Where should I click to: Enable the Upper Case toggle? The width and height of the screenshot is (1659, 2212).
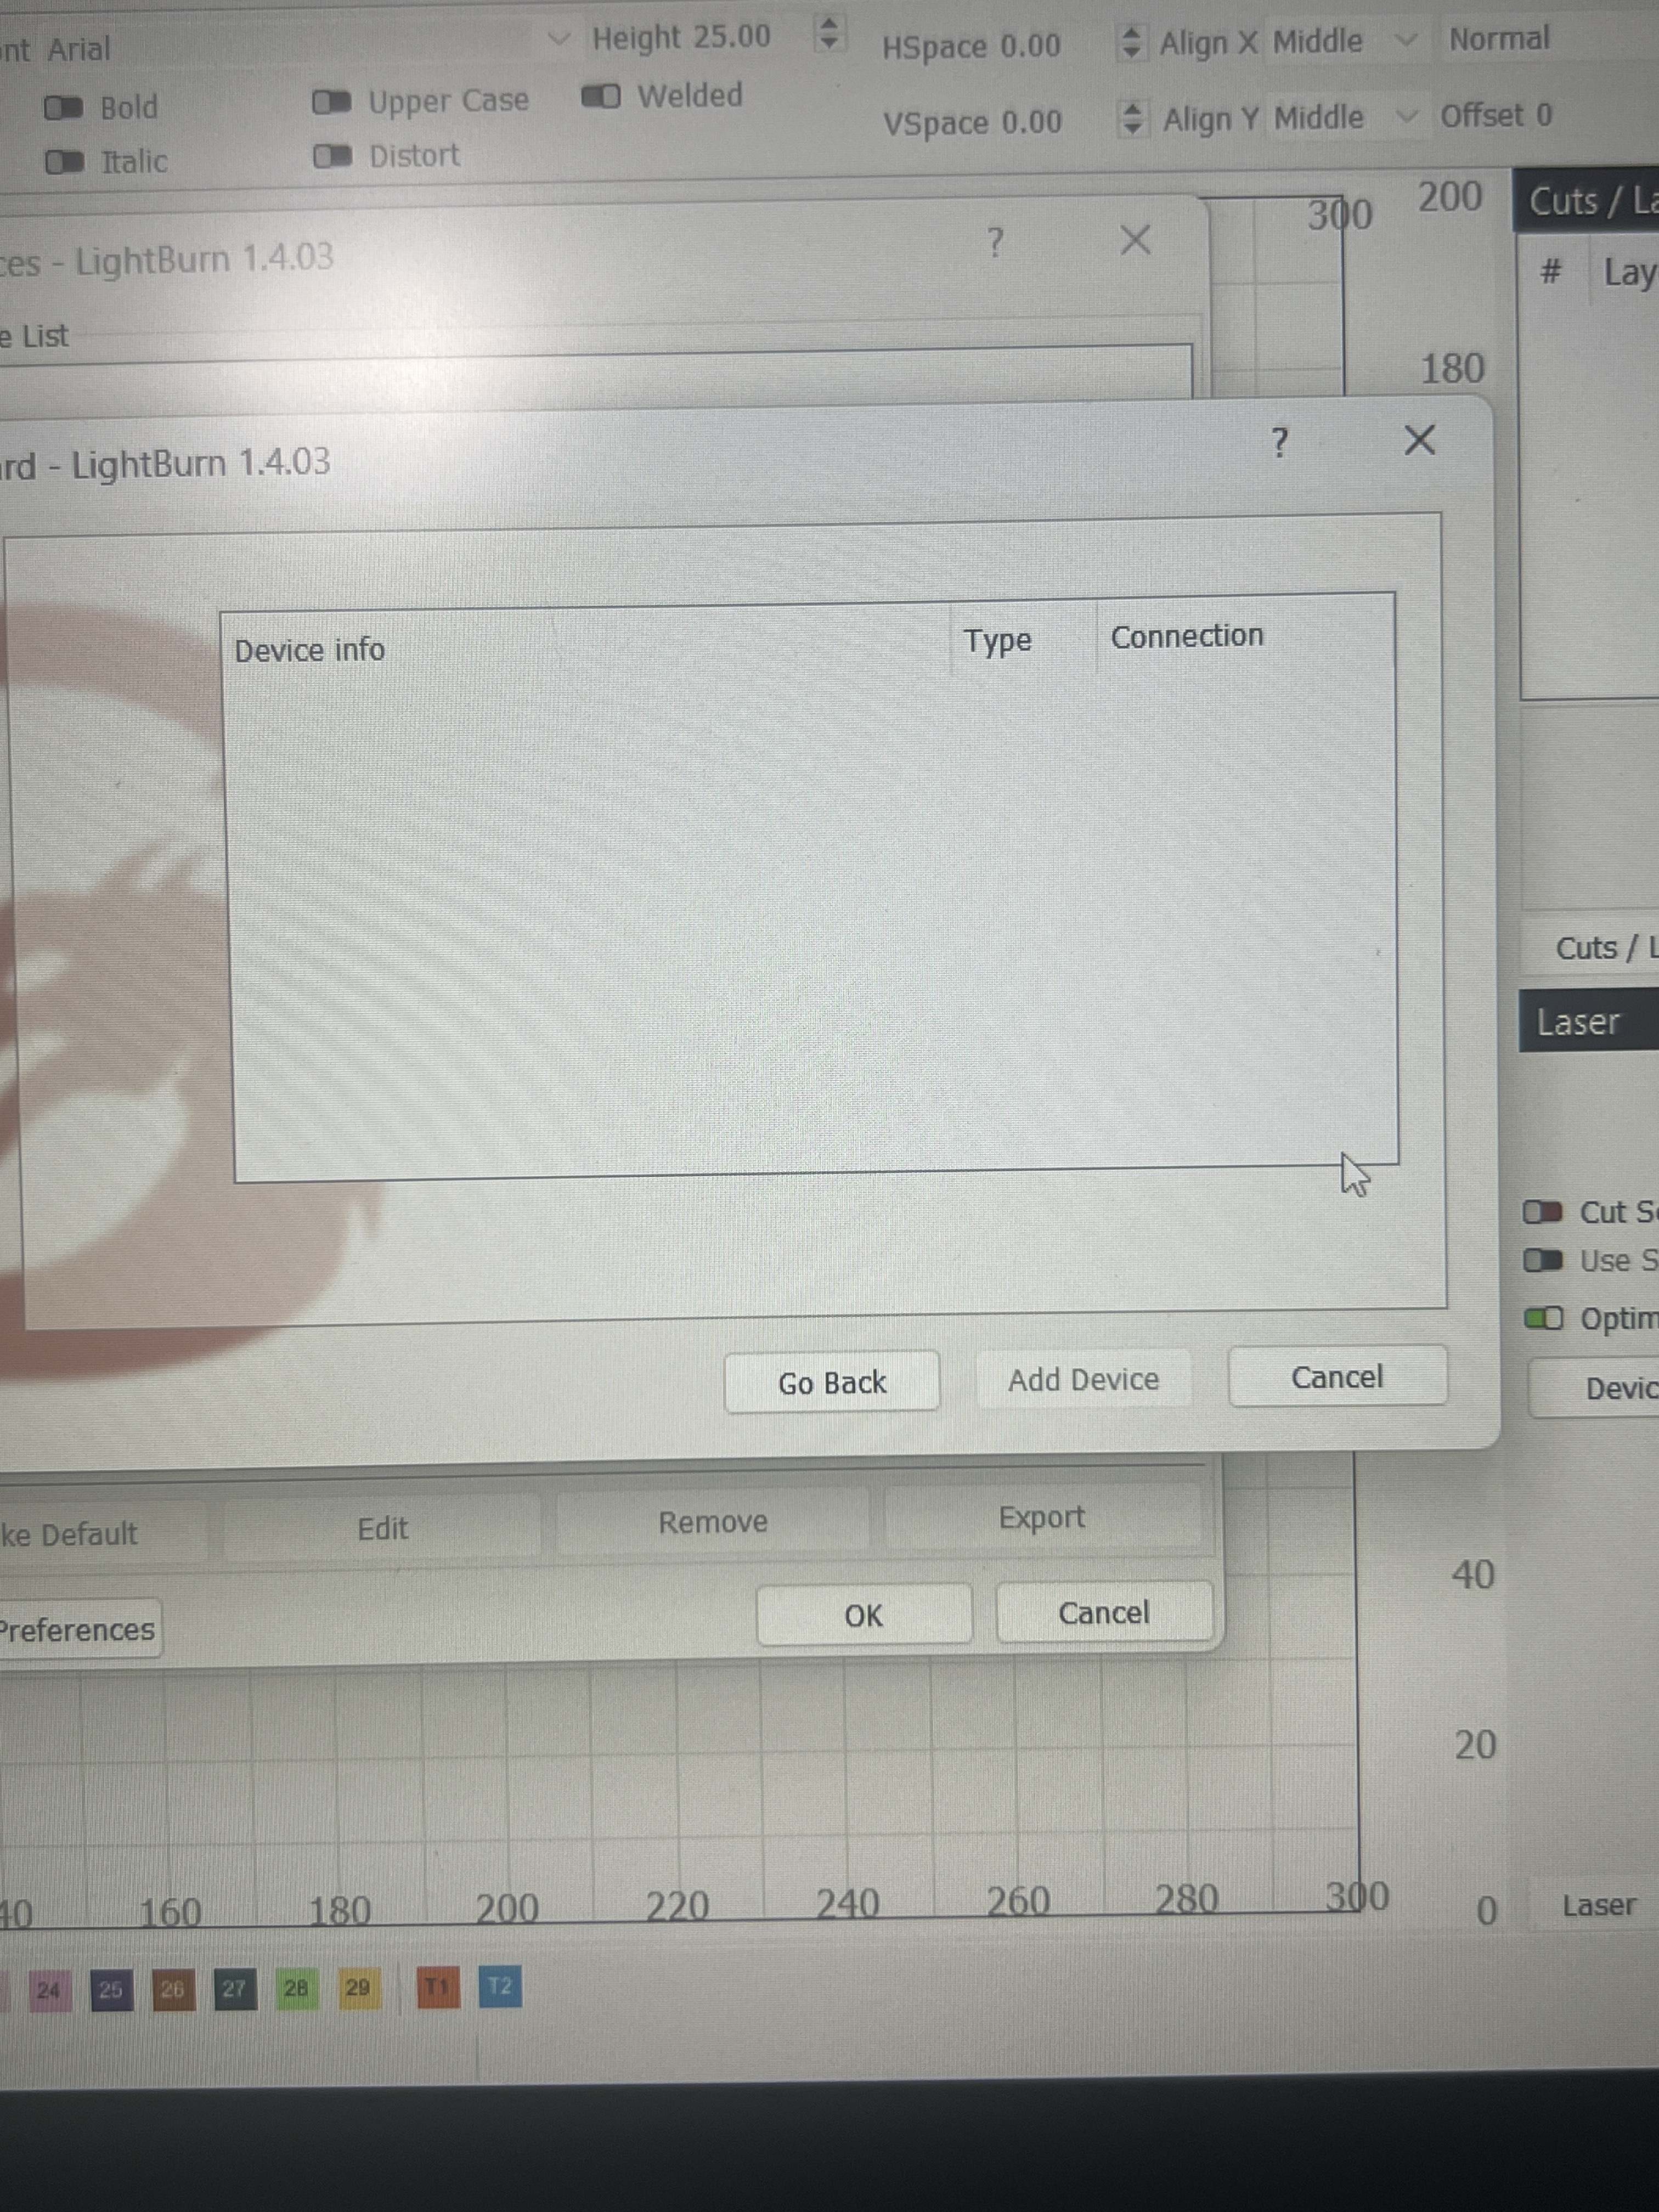pyautogui.click(x=332, y=102)
